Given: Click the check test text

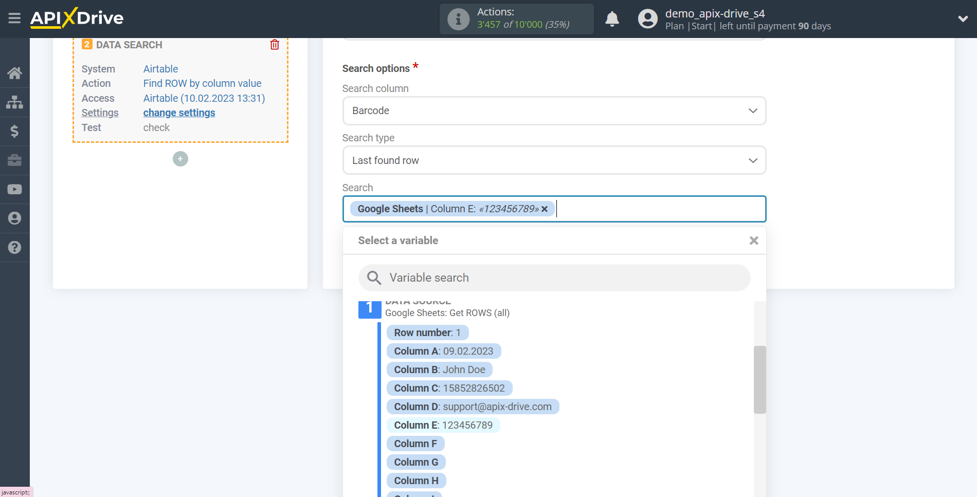Looking at the screenshot, I should click(156, 127).
